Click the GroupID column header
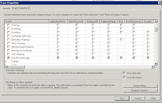This screenshot has height=103, width=162. pyautogui.click(x=148, y=21)
